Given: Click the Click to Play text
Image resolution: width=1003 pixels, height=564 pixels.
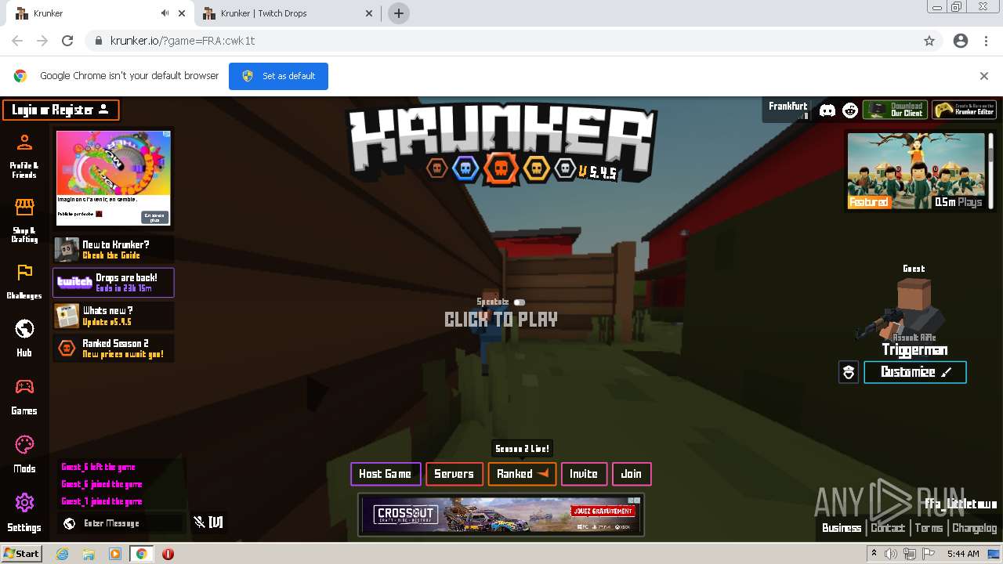Looking at the screenshot, I should pyautogui.click(x=501, y=320).
